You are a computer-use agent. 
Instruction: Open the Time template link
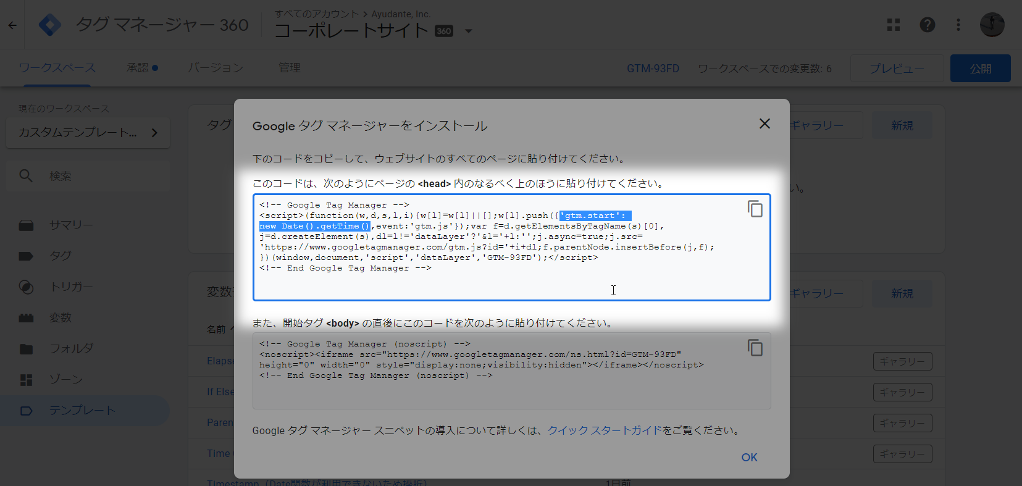(x=219, y=453)
